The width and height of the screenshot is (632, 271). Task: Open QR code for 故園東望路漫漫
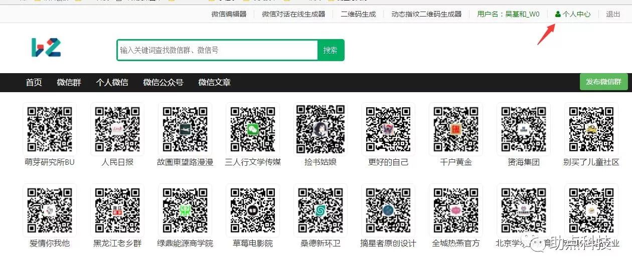[185, 129]
